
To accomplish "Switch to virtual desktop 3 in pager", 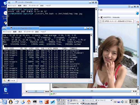I will pos(59,103).
